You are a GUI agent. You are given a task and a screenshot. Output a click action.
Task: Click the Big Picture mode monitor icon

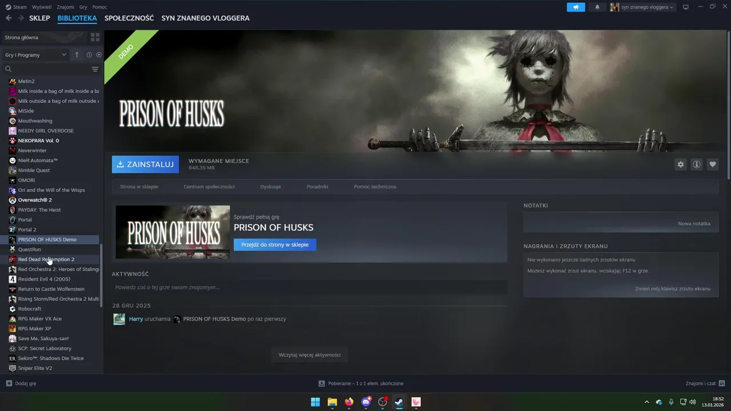(x=686, y=7)
